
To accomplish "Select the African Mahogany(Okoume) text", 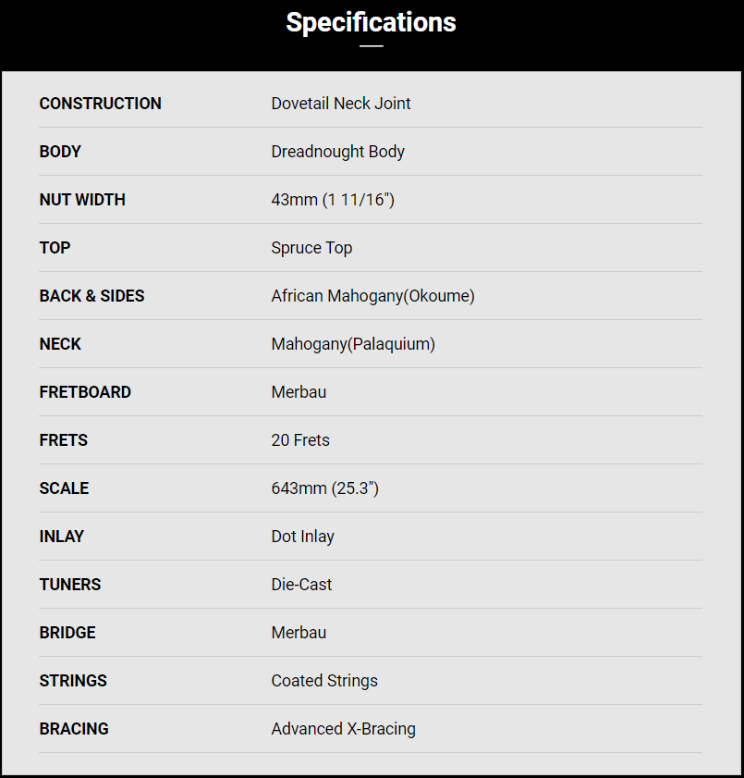I will (372, 296).
